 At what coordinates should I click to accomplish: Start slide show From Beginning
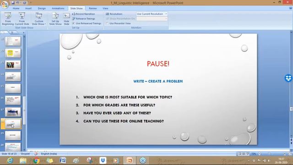point(8,19)
